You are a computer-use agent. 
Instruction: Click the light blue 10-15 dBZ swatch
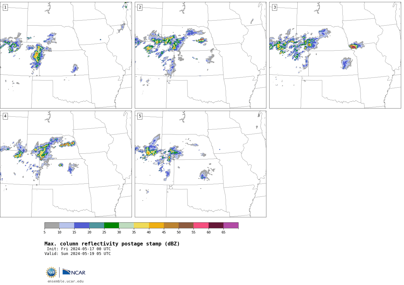click(67, 226)
